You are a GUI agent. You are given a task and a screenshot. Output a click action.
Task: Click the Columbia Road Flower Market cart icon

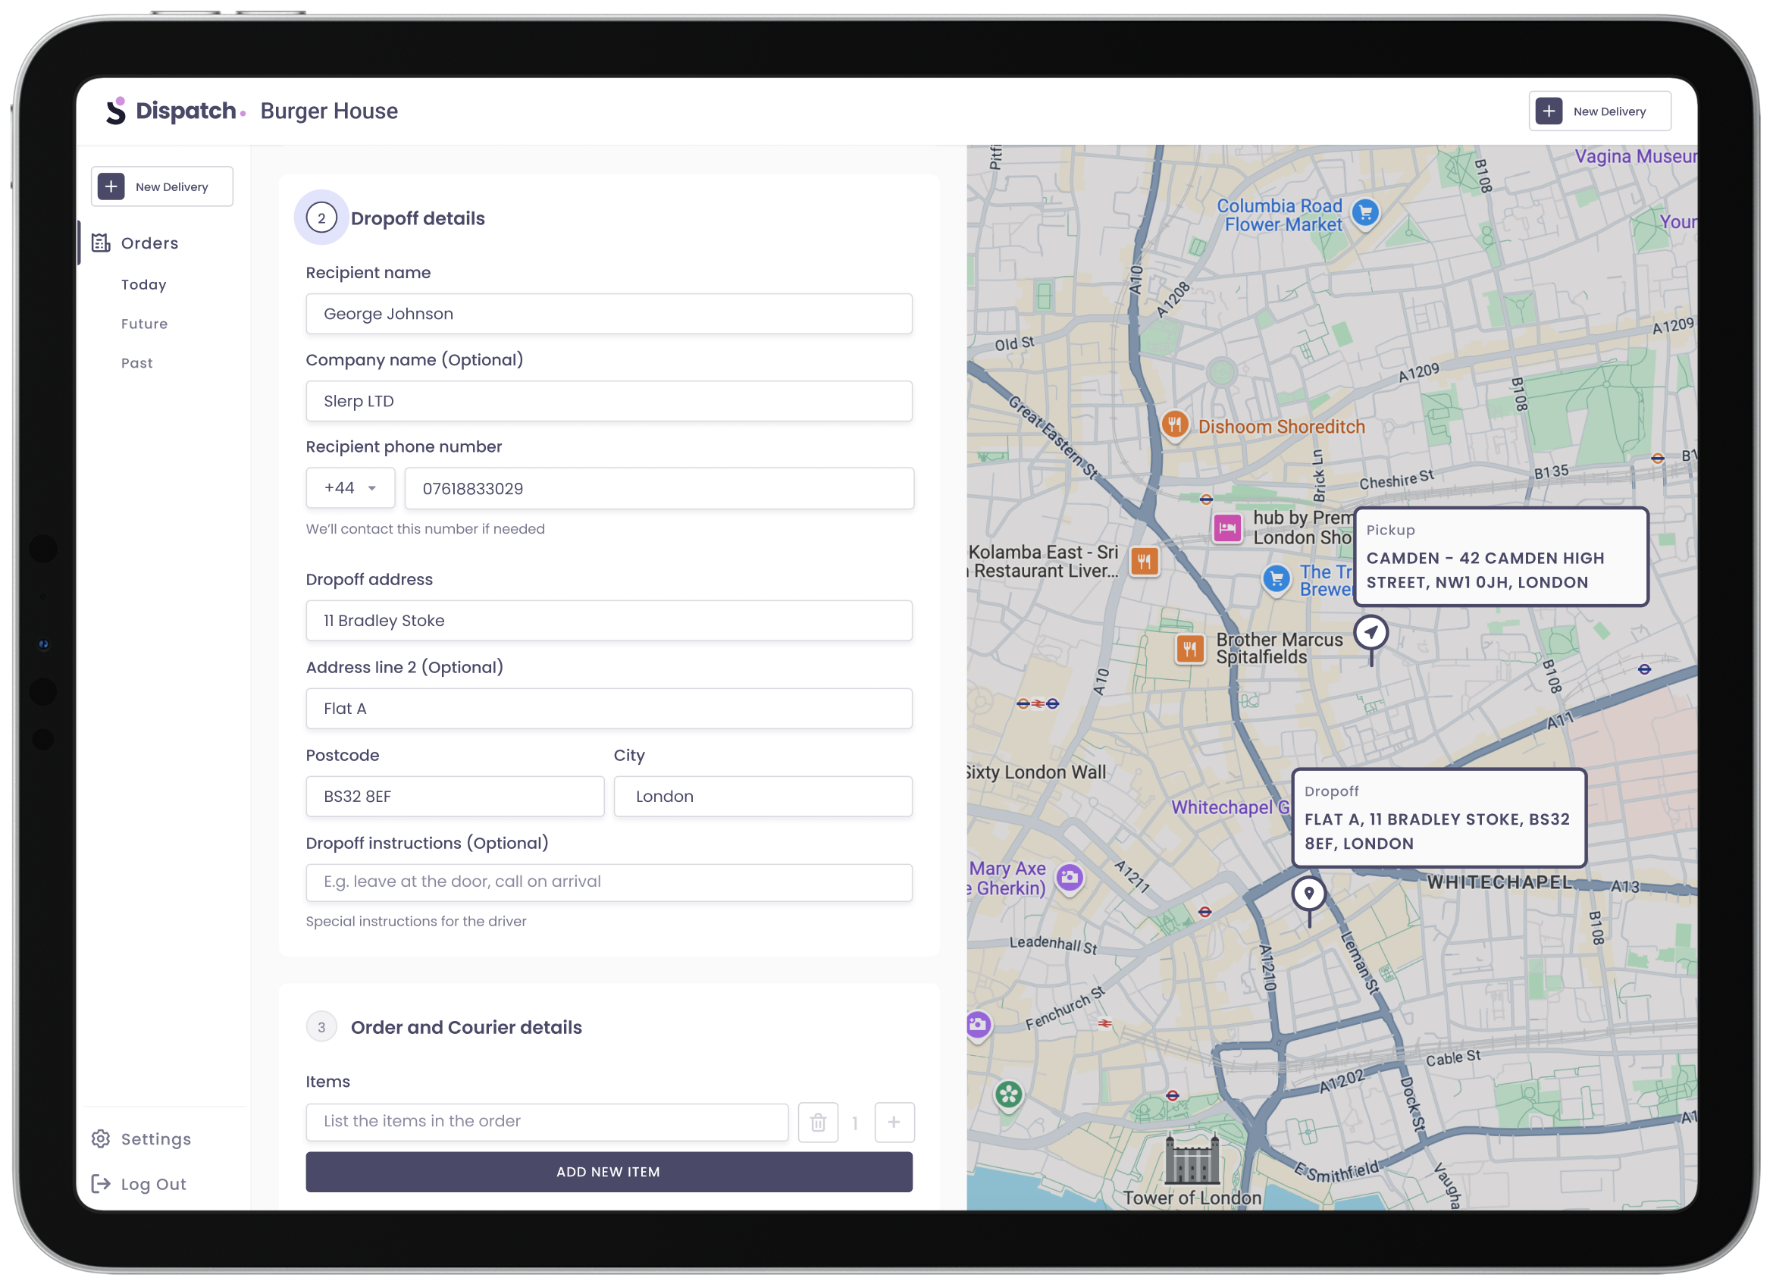tap(1365, 213)
